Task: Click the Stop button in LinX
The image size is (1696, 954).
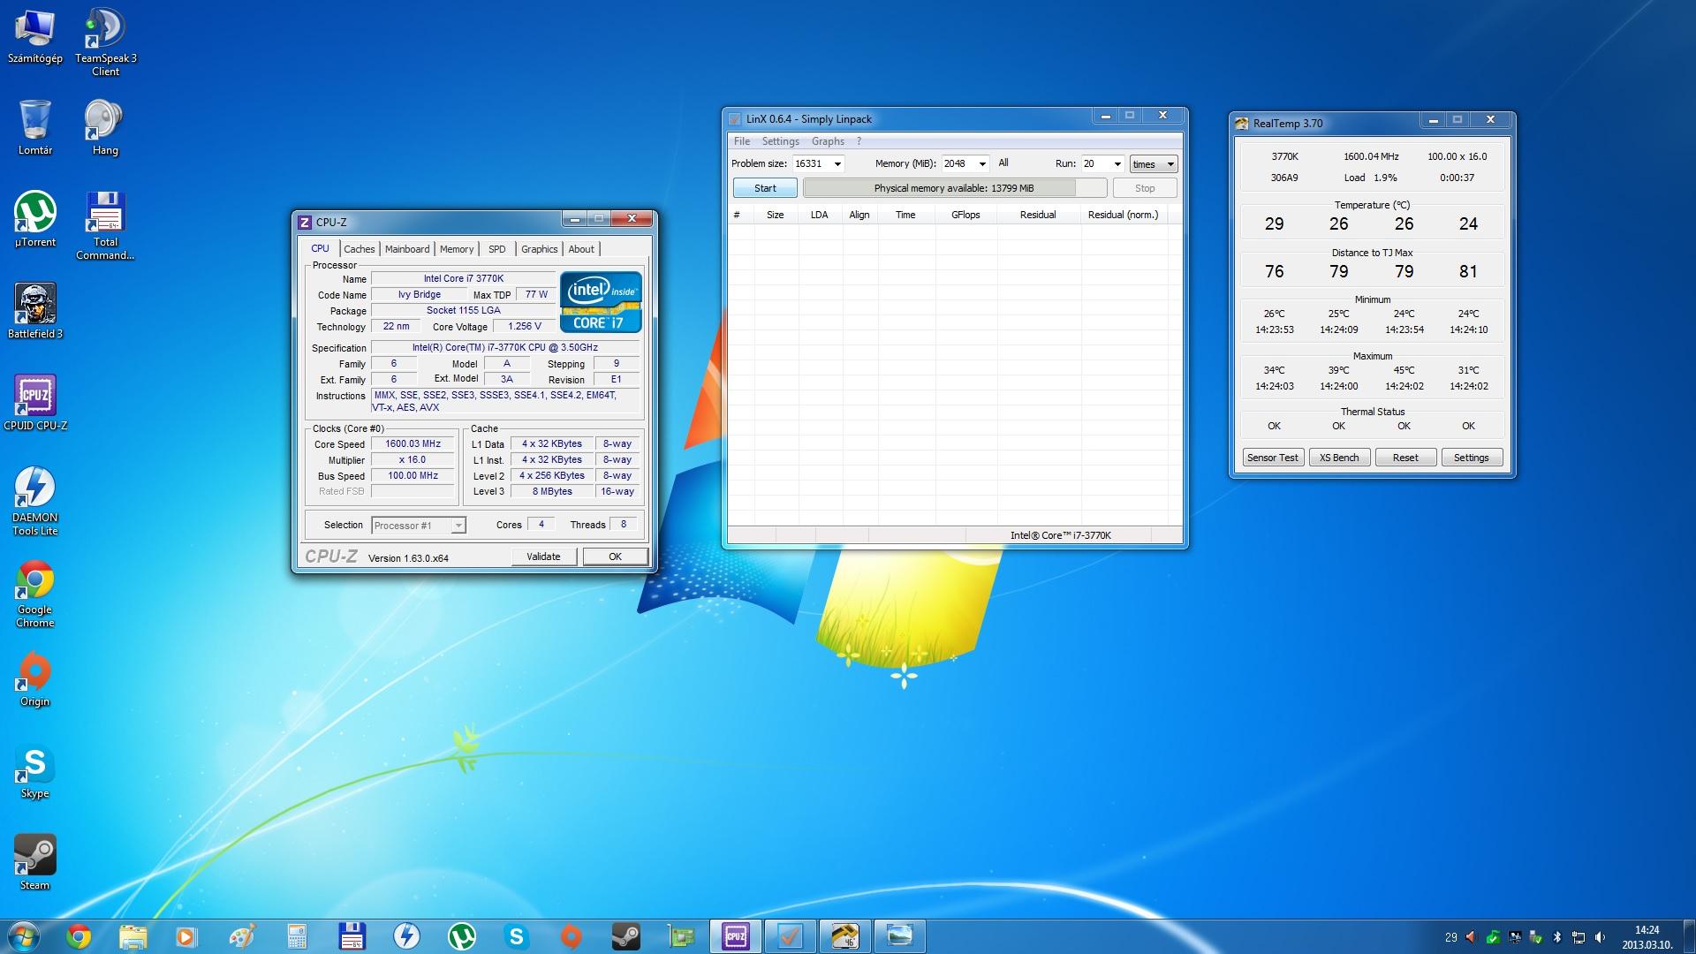Action: (1145, 188)
